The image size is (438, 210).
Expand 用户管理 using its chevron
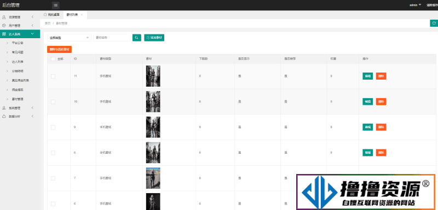tap(32, 26)
